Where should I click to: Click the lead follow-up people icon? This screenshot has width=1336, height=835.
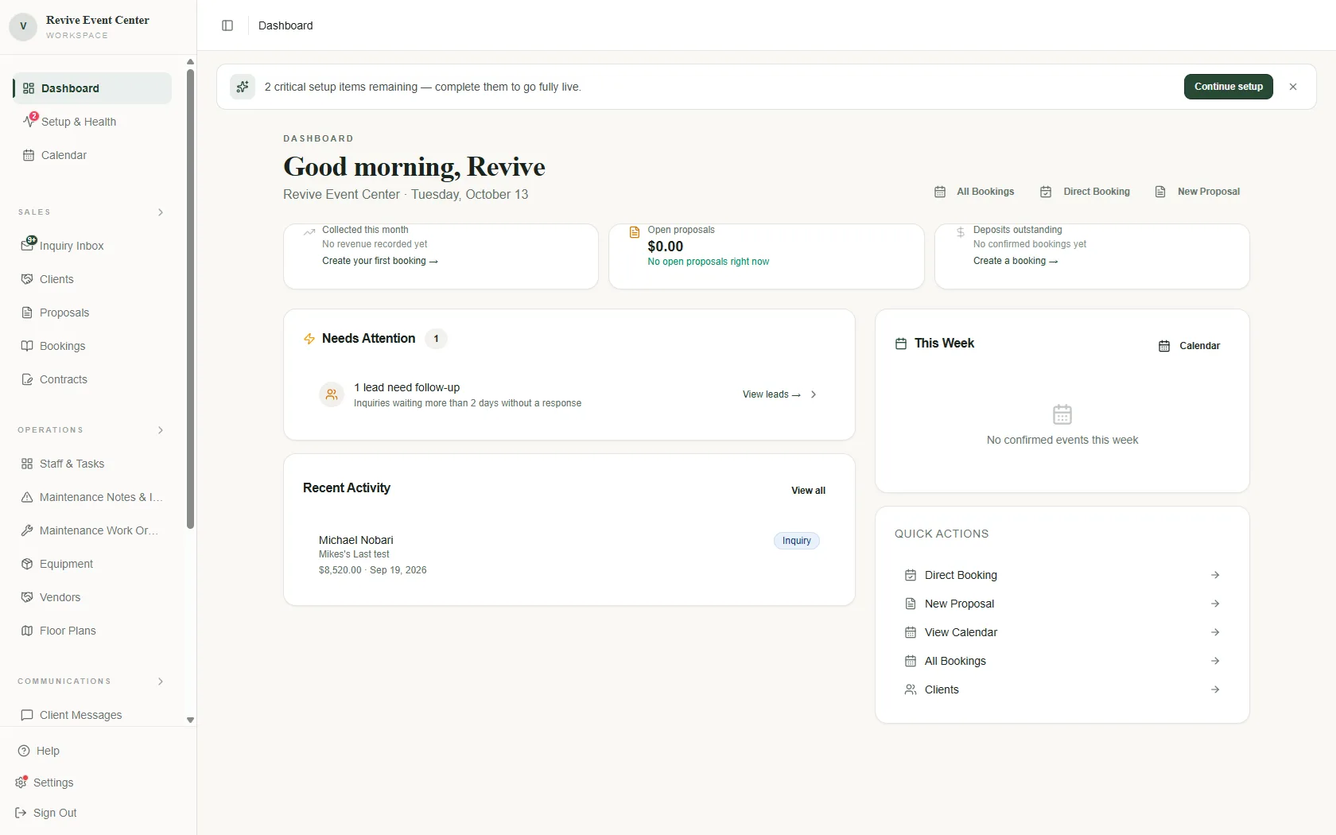click(332, 394)
